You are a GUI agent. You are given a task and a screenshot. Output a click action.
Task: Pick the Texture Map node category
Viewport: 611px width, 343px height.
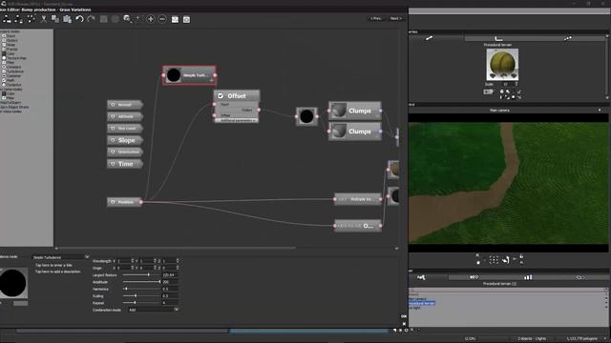pos(14,58)
